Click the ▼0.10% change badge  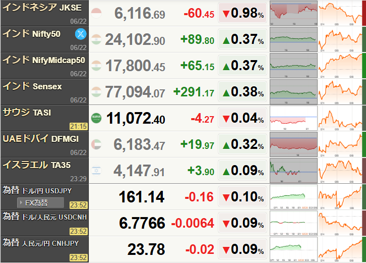click(242, 196)
